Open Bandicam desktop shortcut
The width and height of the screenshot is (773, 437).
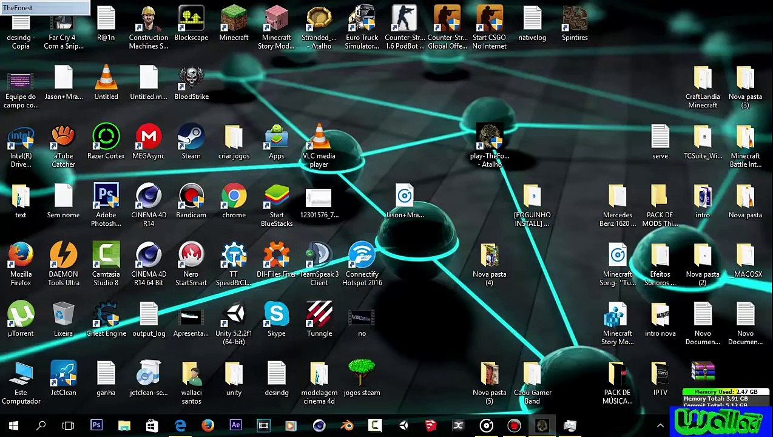pyautogui.click(x=191, y=202)
